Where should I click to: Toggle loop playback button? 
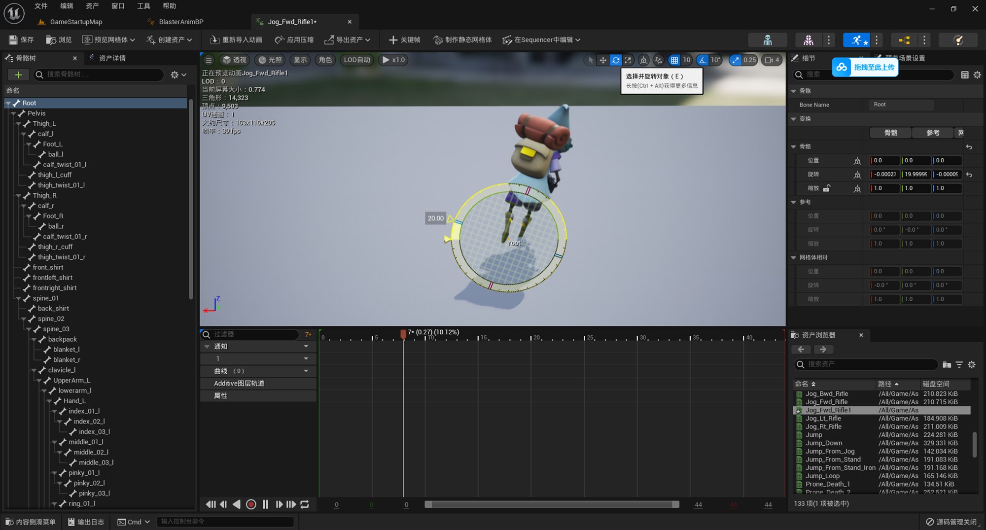pyautogui.click(x=305, y=504)
